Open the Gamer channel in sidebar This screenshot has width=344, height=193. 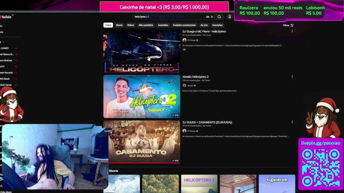tap(6, 85)
